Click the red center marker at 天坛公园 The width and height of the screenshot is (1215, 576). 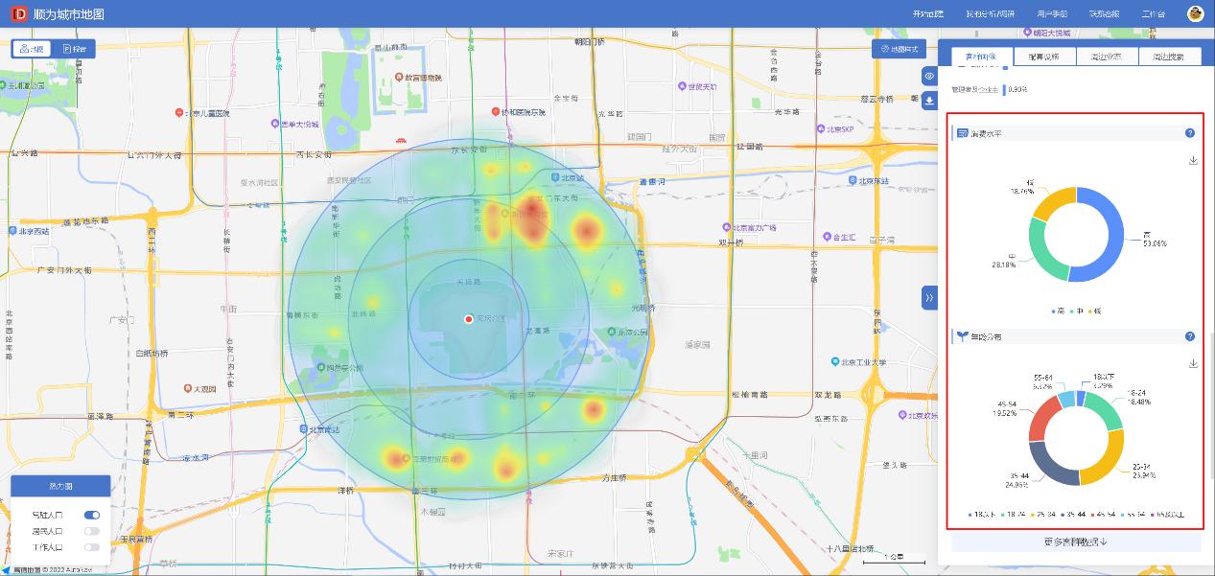pyautogui.click(x=468, y=319)
